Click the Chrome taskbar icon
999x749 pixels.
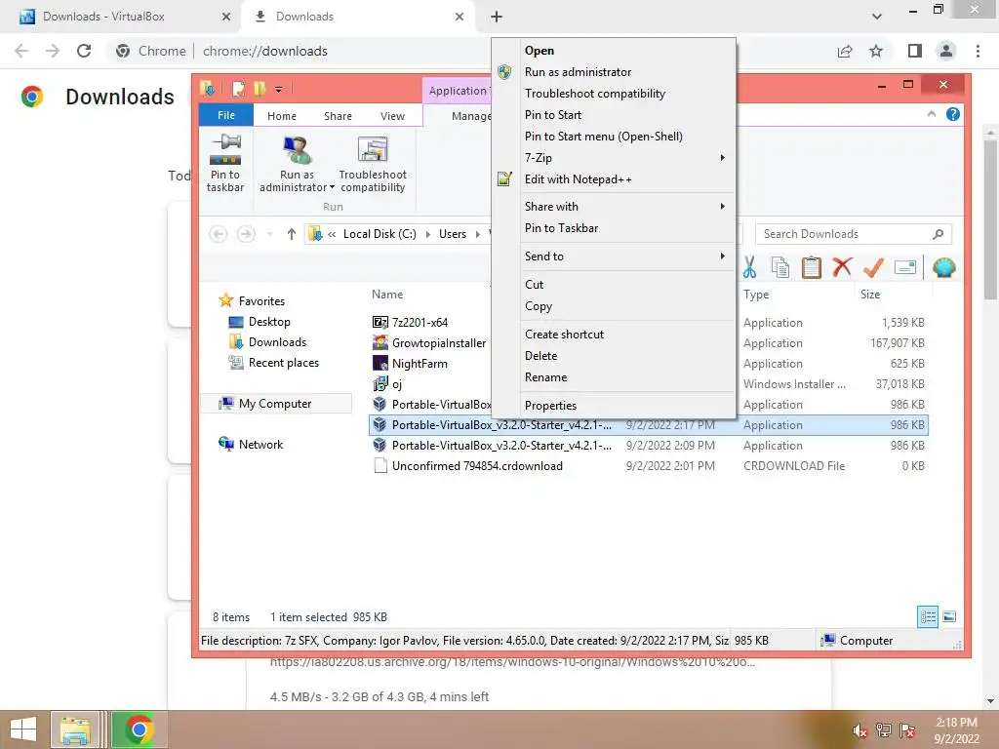[x=139, y=729]
